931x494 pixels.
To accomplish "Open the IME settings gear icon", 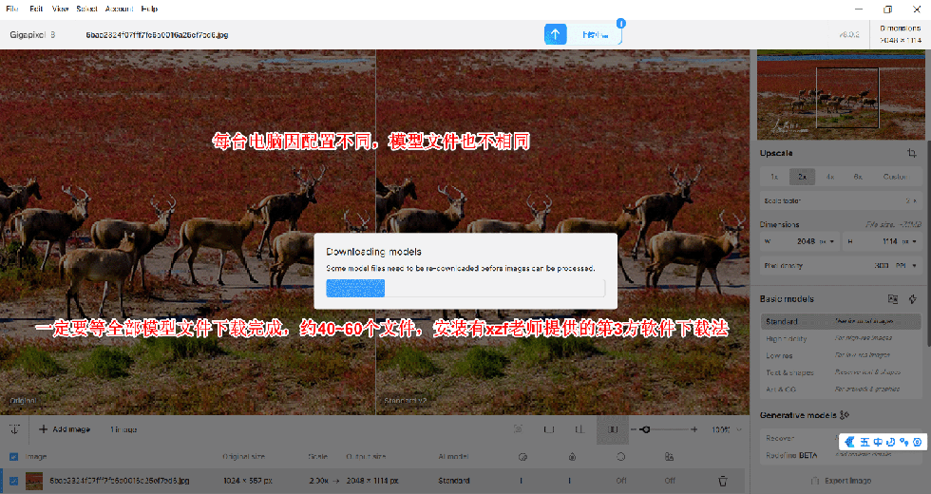I will click(918, 442).
